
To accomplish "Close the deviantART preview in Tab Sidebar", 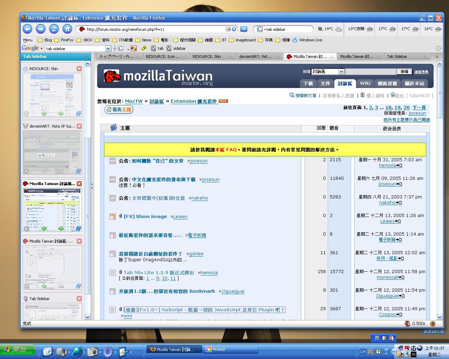I will 79,126.
